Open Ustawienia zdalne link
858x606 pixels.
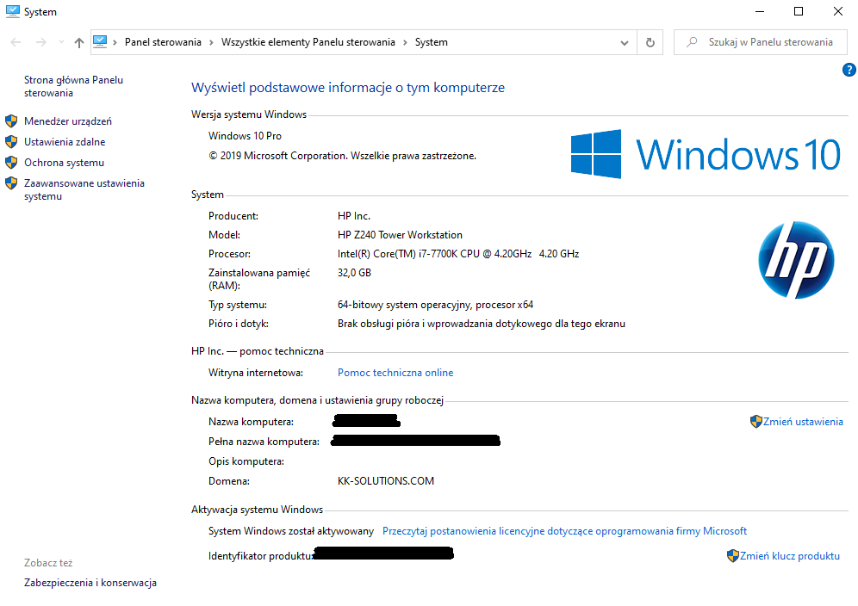pyautogui.click(x=65, y=142)
